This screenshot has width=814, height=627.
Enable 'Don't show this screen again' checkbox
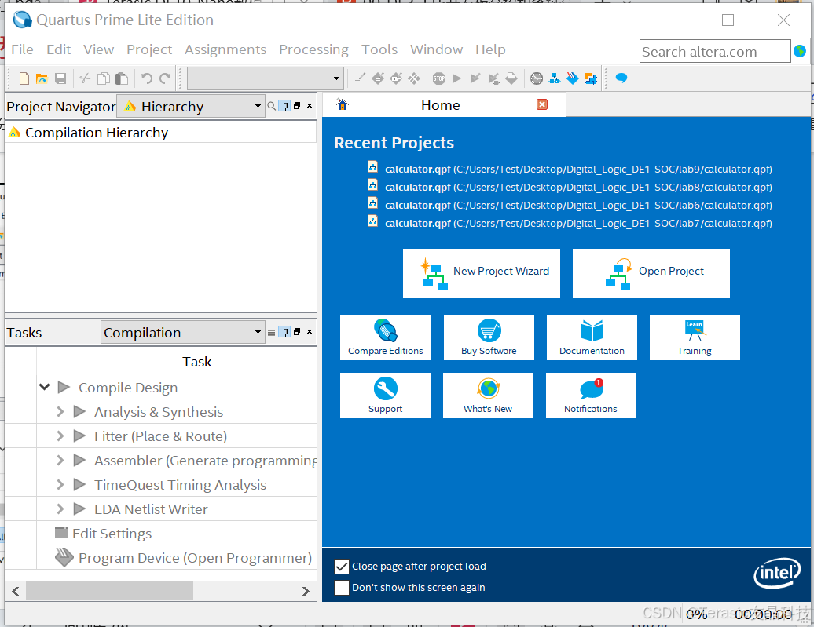tap(342, 588)
